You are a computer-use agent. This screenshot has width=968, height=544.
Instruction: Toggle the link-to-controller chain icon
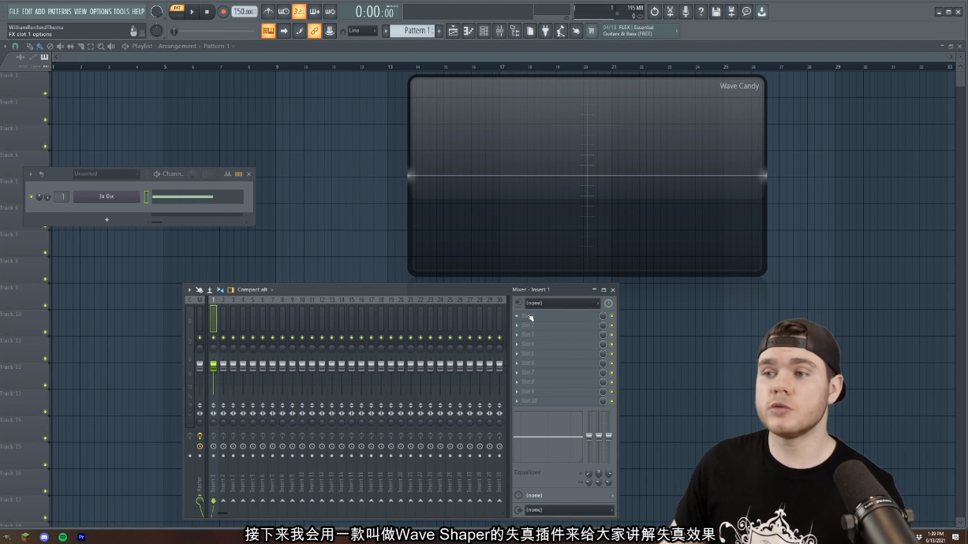(x=315, y=31)
